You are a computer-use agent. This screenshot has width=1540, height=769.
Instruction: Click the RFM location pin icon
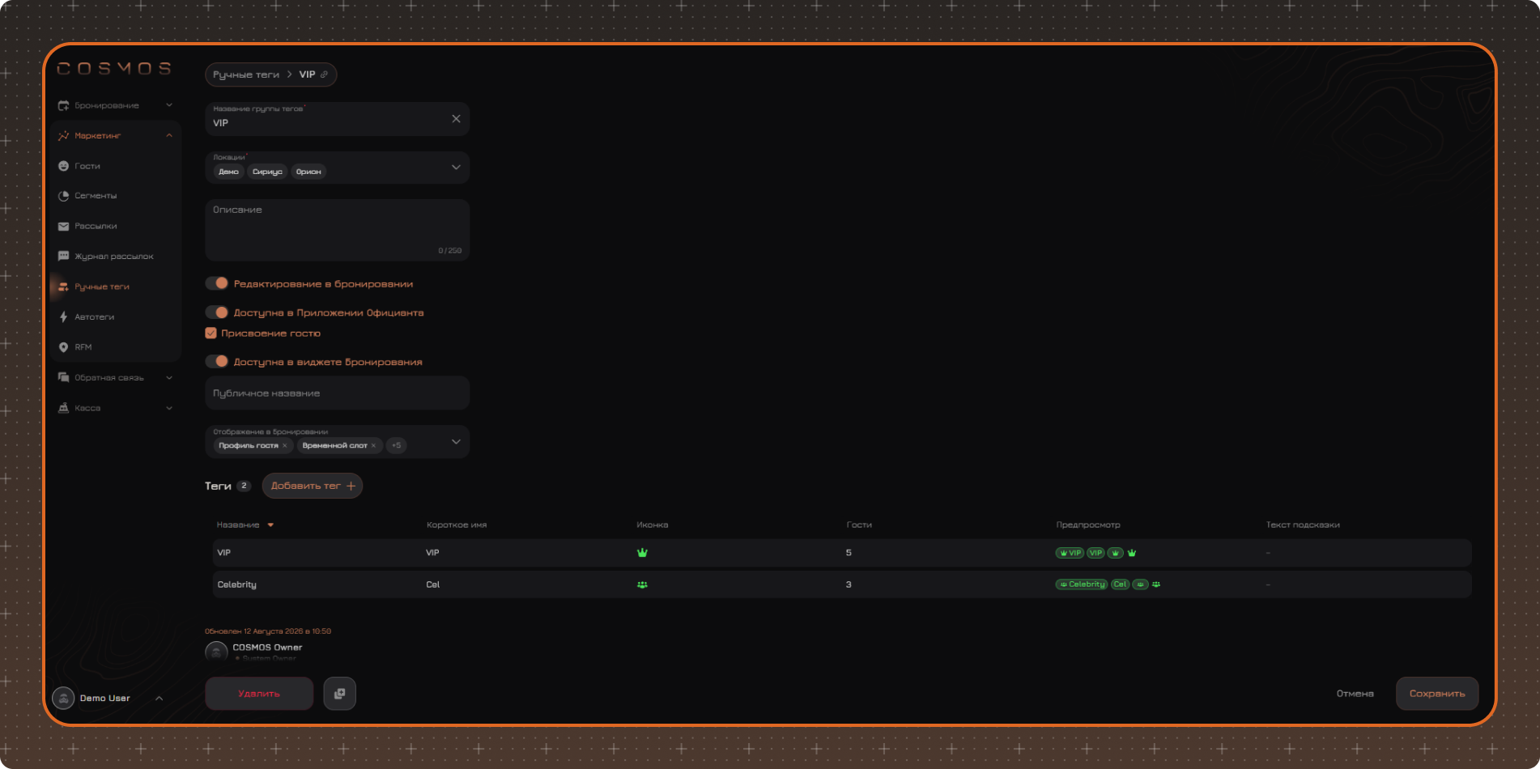click(x=63, y=347)
